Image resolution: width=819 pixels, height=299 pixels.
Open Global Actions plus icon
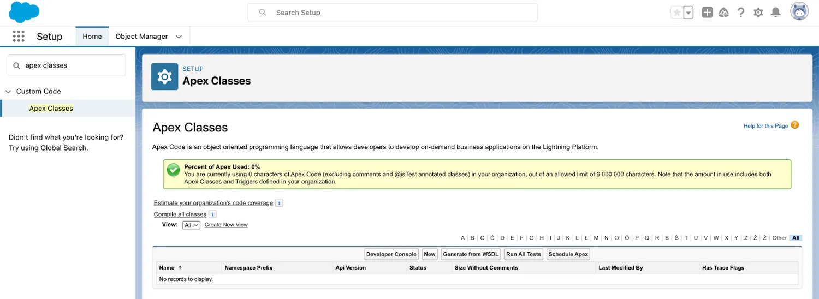(707, 13)
